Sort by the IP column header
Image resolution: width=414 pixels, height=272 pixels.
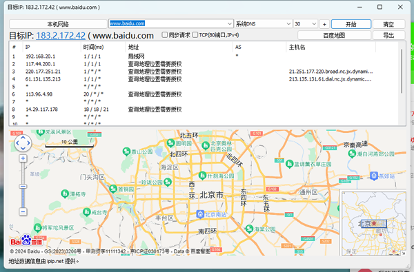click(52, 48)
